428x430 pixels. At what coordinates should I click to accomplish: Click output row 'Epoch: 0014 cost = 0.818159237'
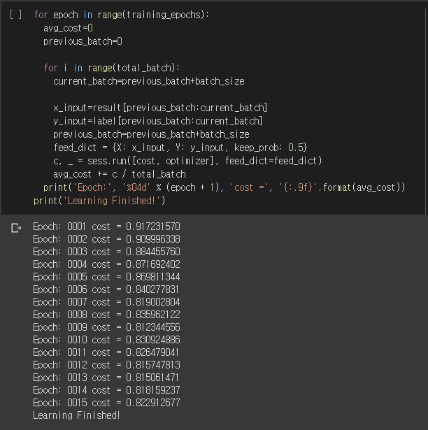click(x=106, y=391)
